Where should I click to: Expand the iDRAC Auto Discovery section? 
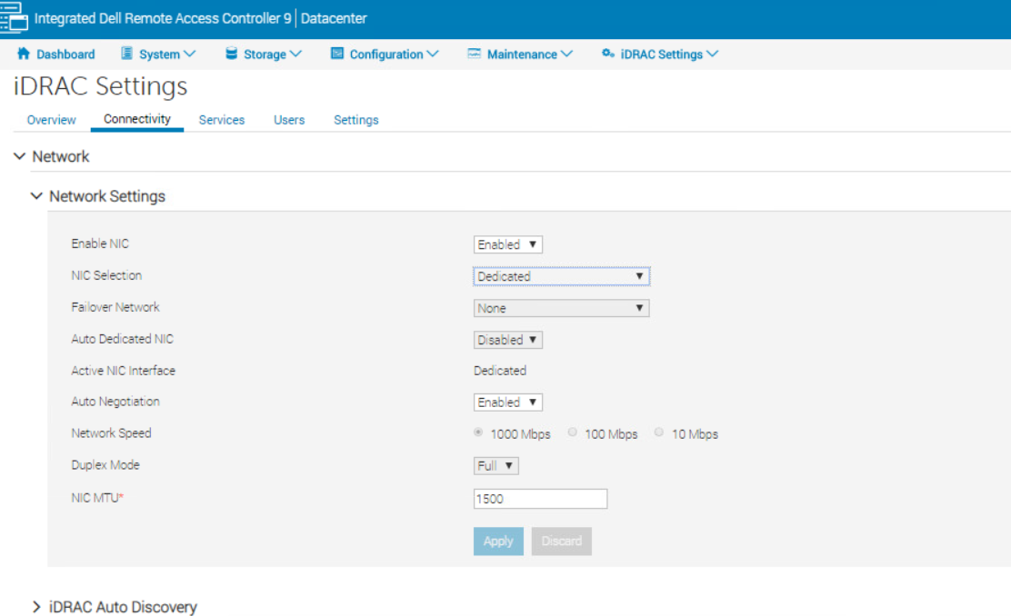click(36, 607)
